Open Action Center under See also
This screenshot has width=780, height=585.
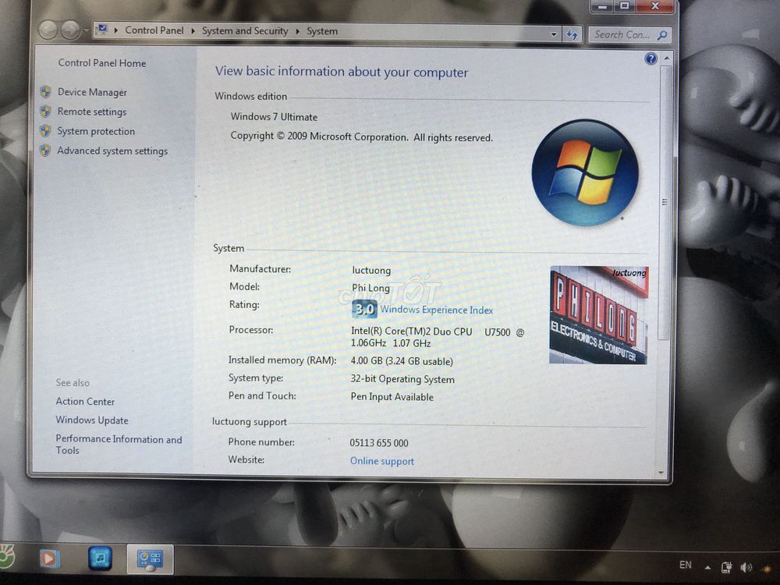point(85,402)
